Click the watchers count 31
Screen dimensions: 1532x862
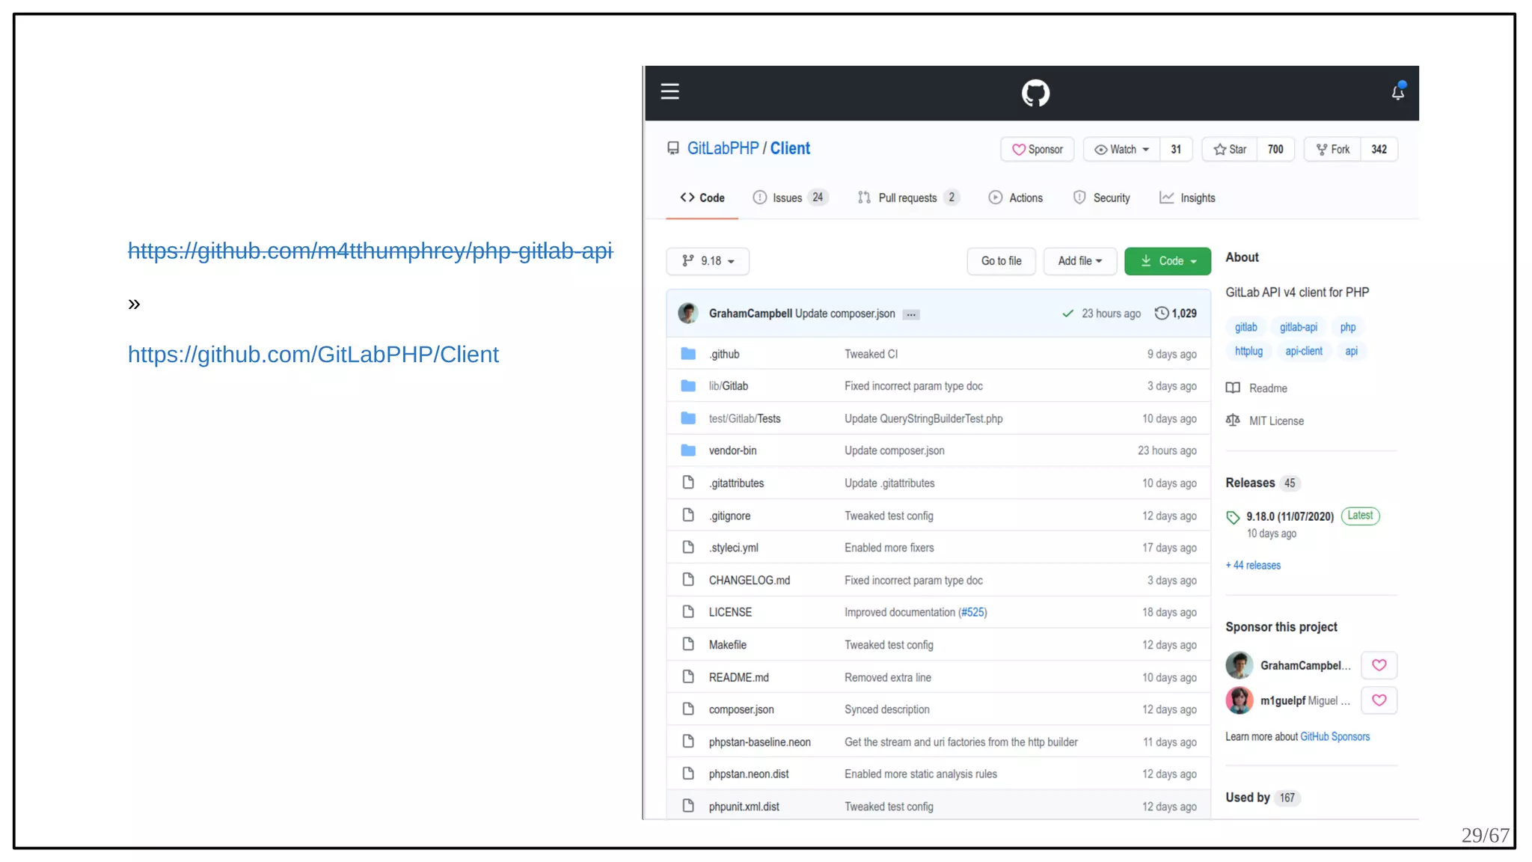(x=1176, y=150)
